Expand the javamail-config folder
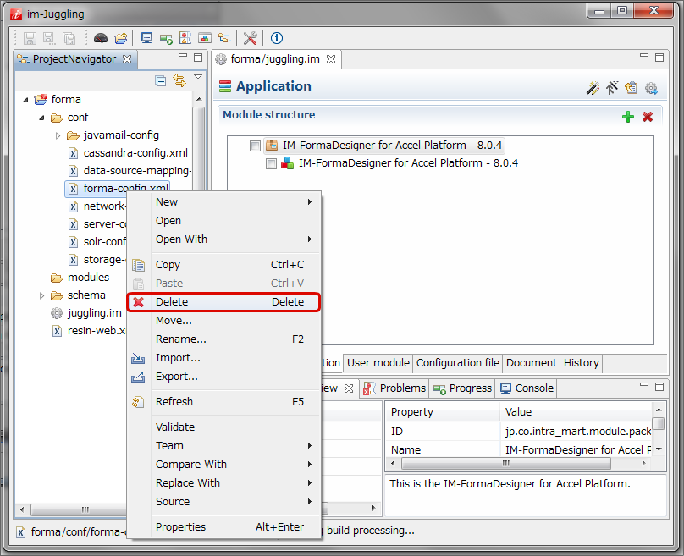684x556 pixels. click(58, 136)
